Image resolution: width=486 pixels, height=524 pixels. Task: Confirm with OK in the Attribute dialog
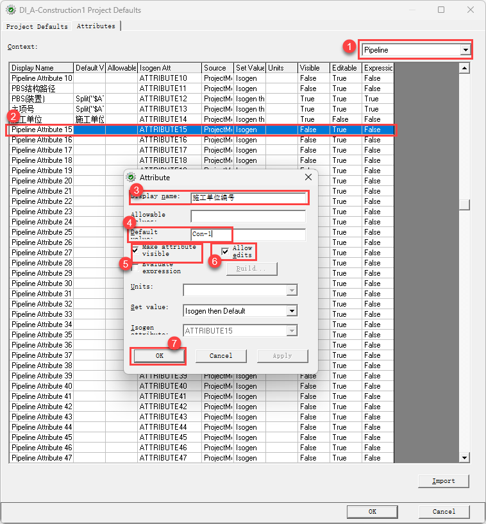tap(159, 356)
